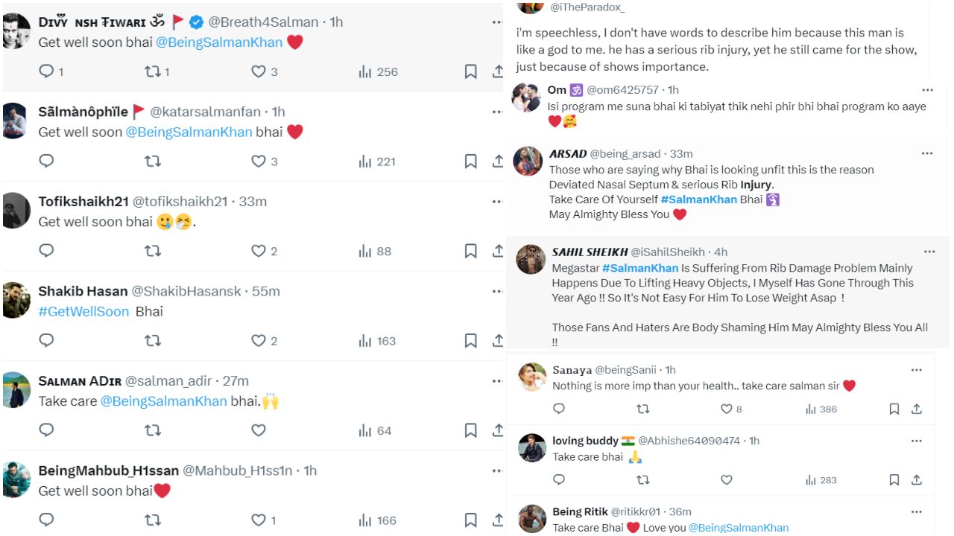954x536 pixels.
Task: Bookmark loving buddy's tweet
Action: coord(894,480)
